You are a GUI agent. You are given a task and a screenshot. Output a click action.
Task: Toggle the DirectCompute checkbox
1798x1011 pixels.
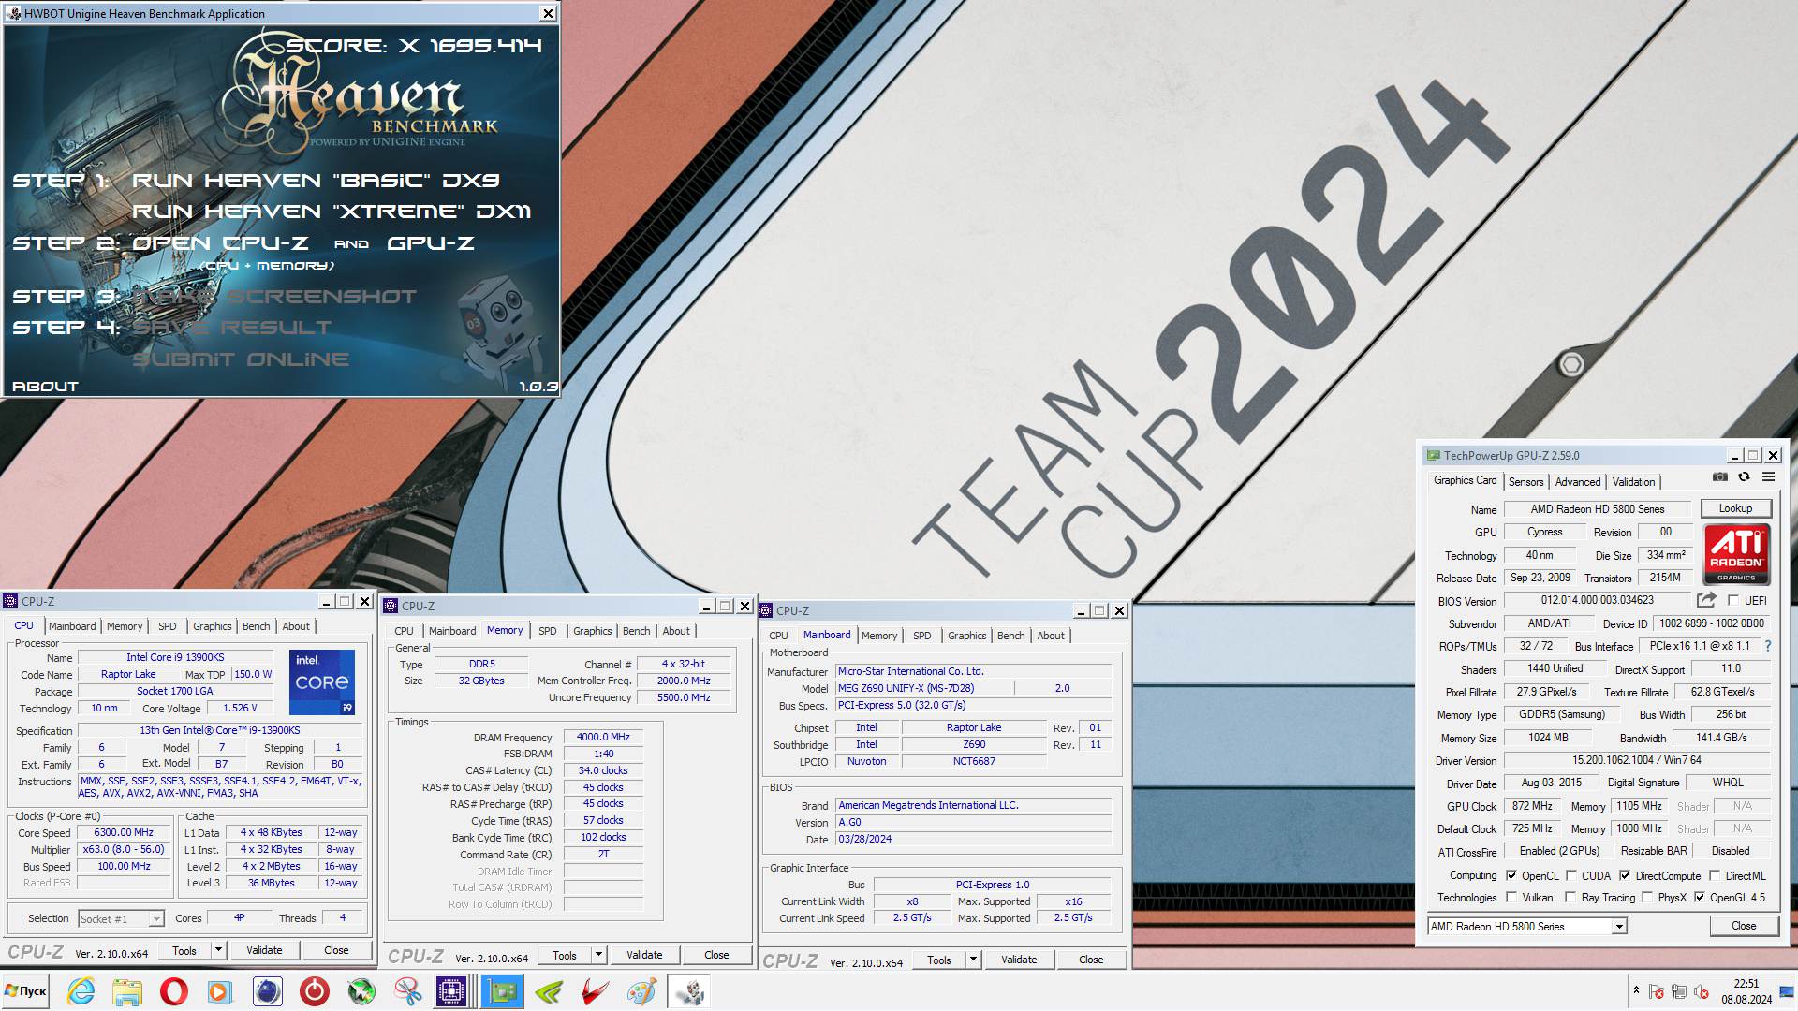(1625, 876)
